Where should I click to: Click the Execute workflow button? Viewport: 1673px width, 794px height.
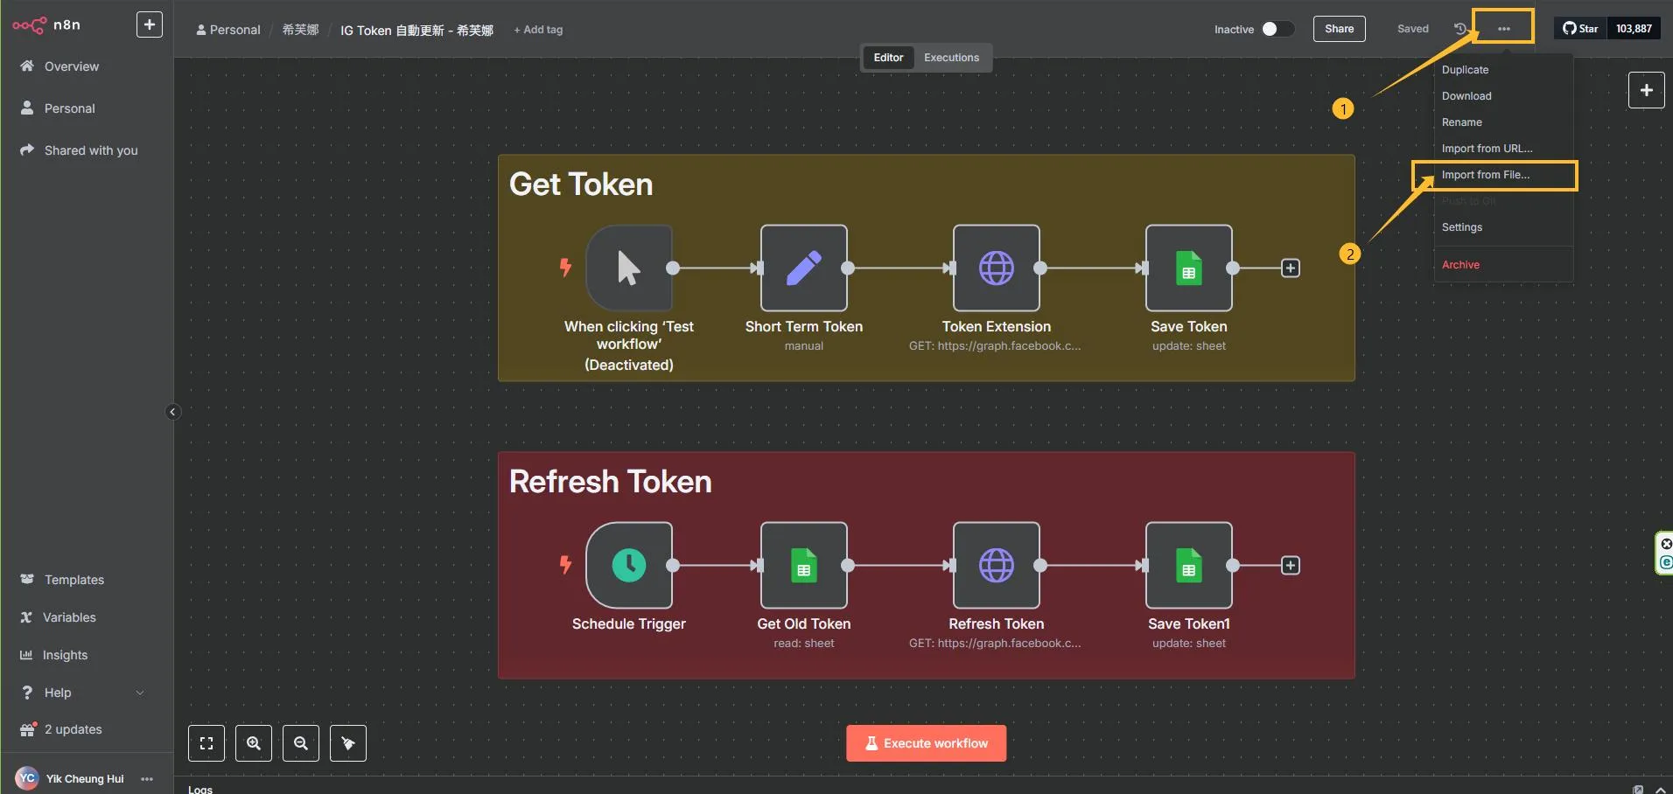(926, 743)
